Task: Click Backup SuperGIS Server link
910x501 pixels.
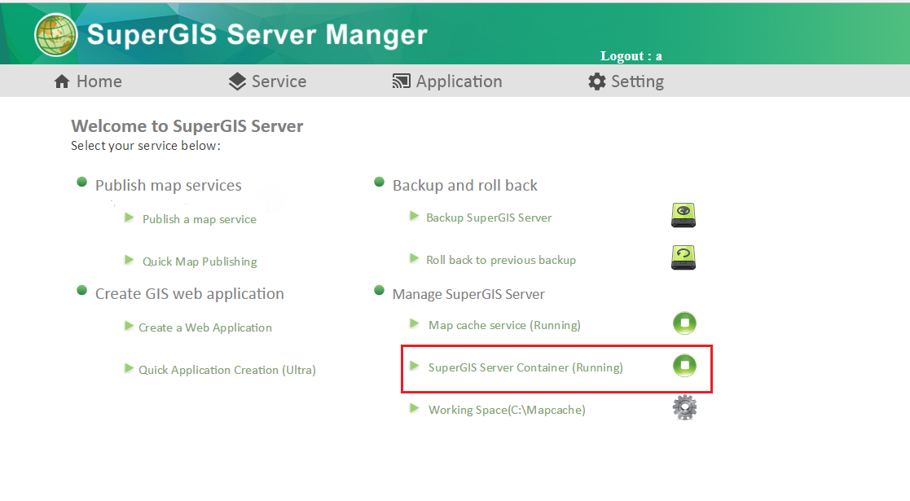Action: pyautogui.click(x=490, y=218)
